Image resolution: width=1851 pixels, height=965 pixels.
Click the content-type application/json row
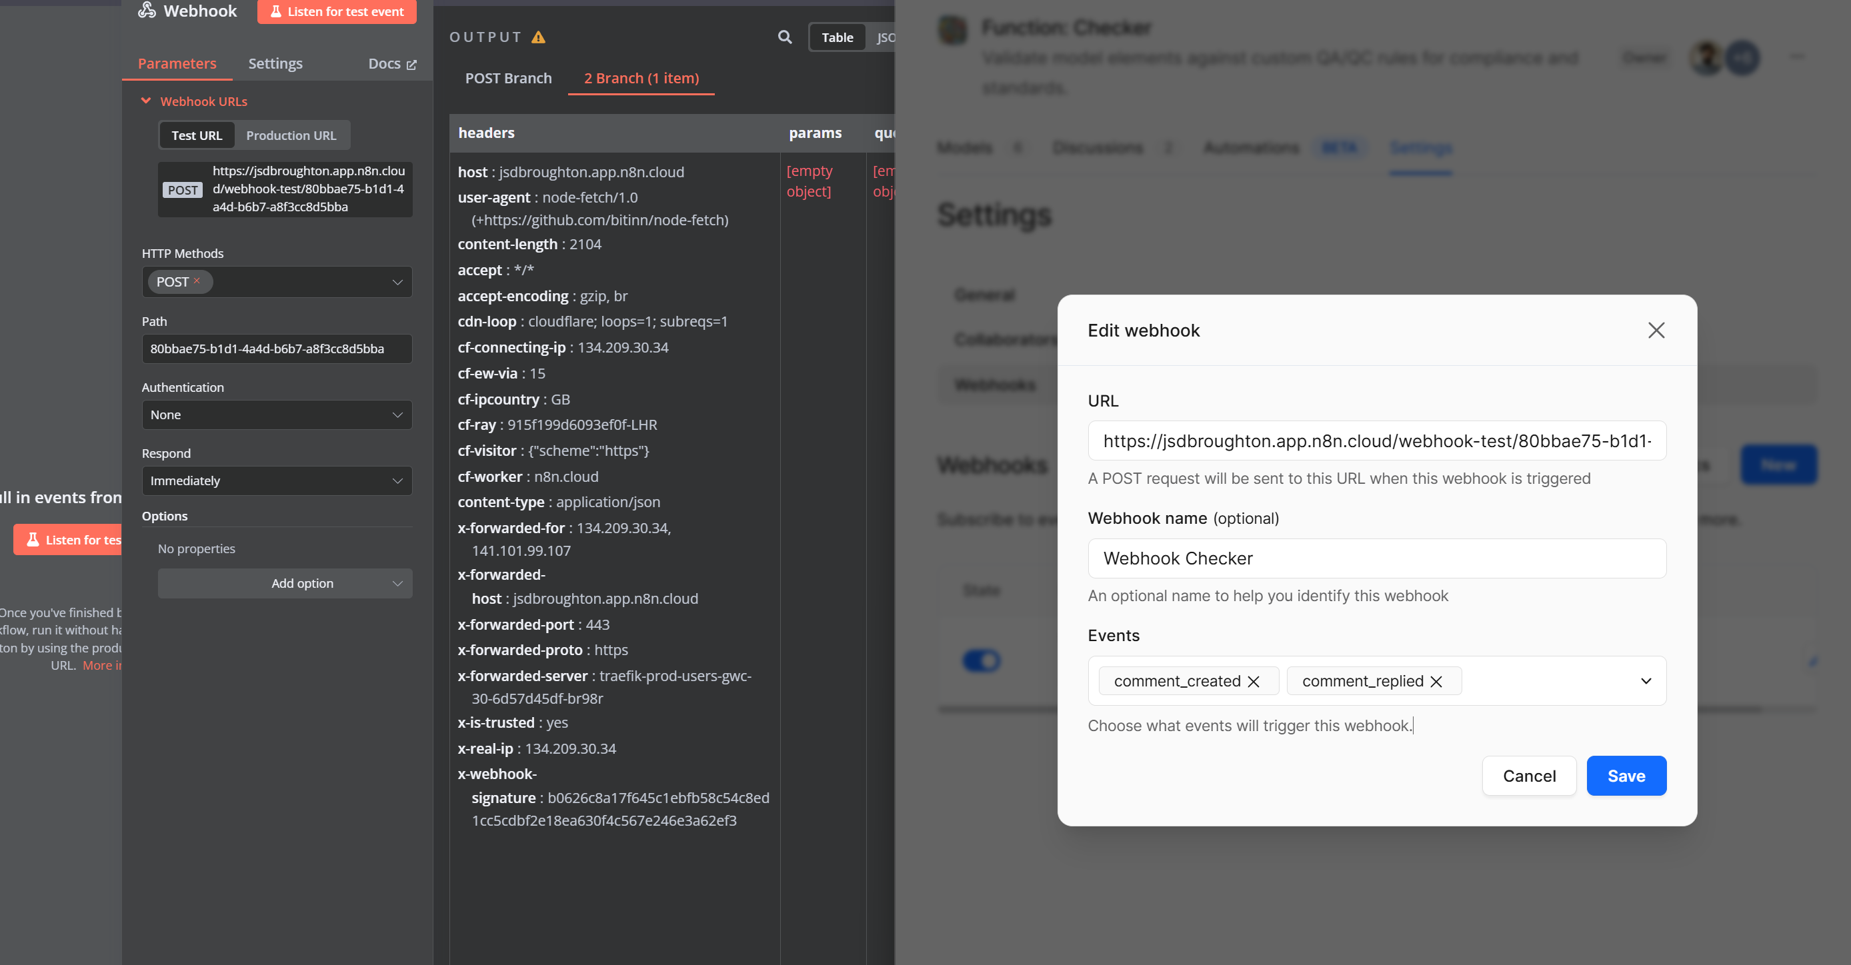(x=559, y=502)
